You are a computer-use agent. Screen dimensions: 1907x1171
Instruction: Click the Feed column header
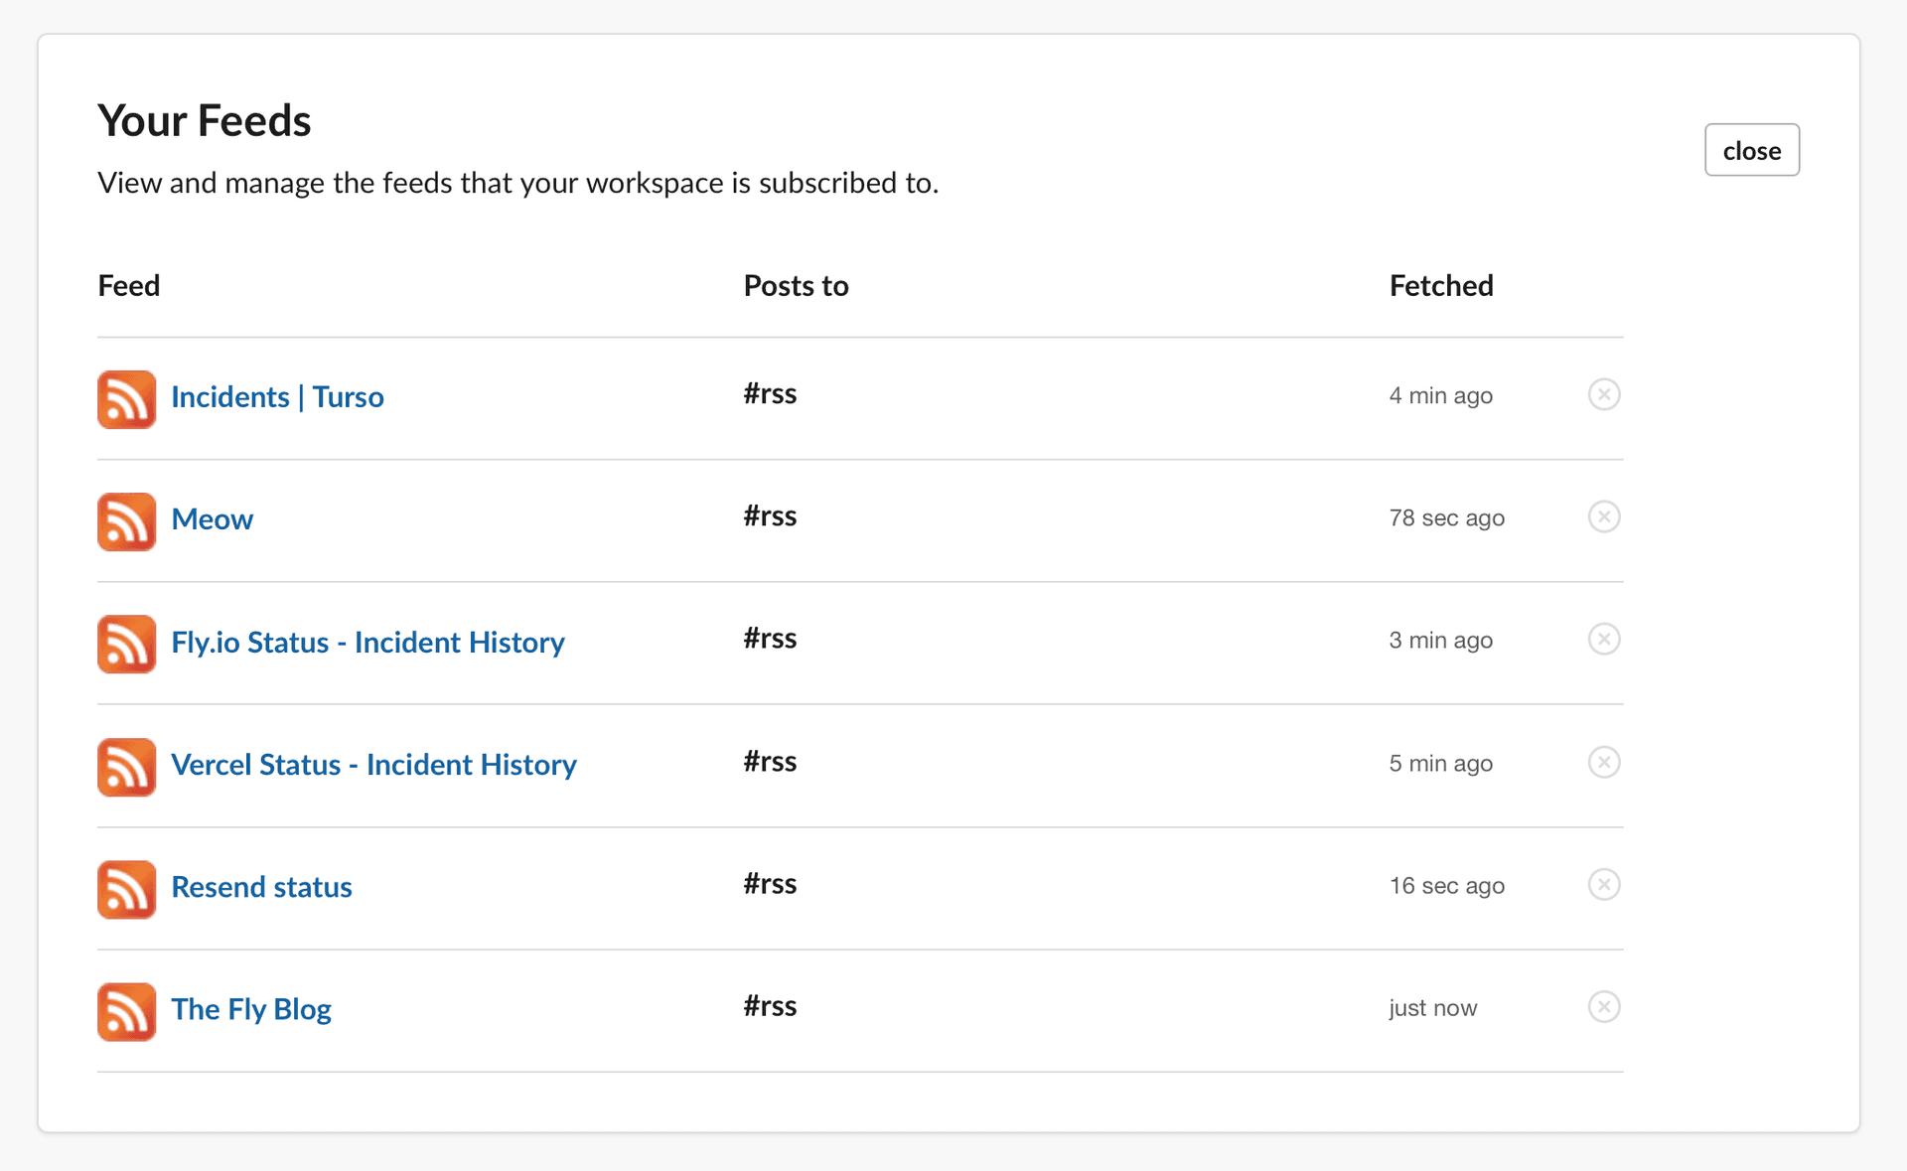(128, 285)
